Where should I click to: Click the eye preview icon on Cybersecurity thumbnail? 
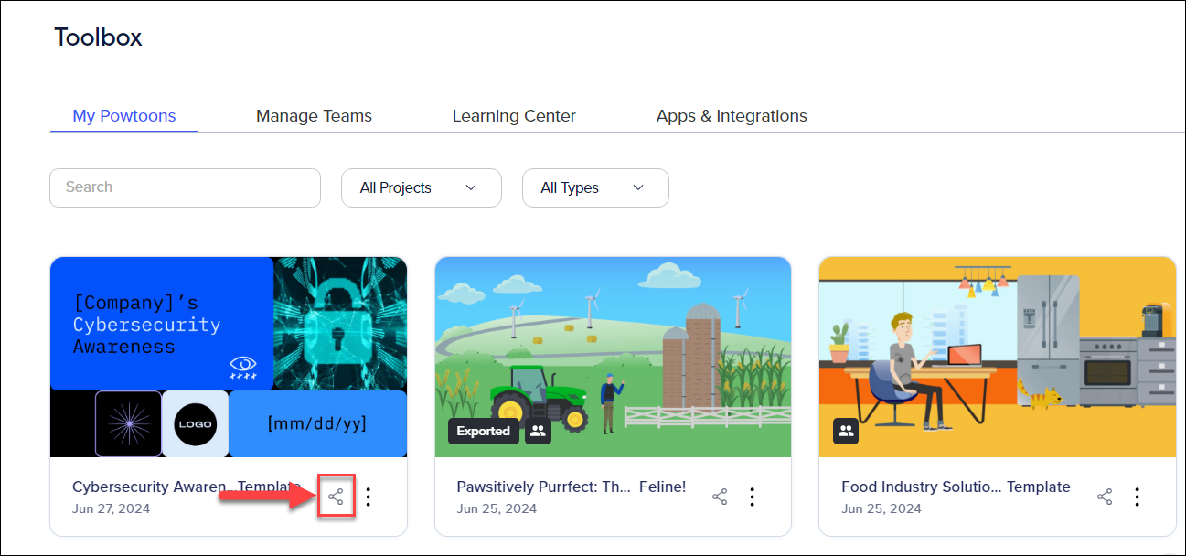point(243,365)
